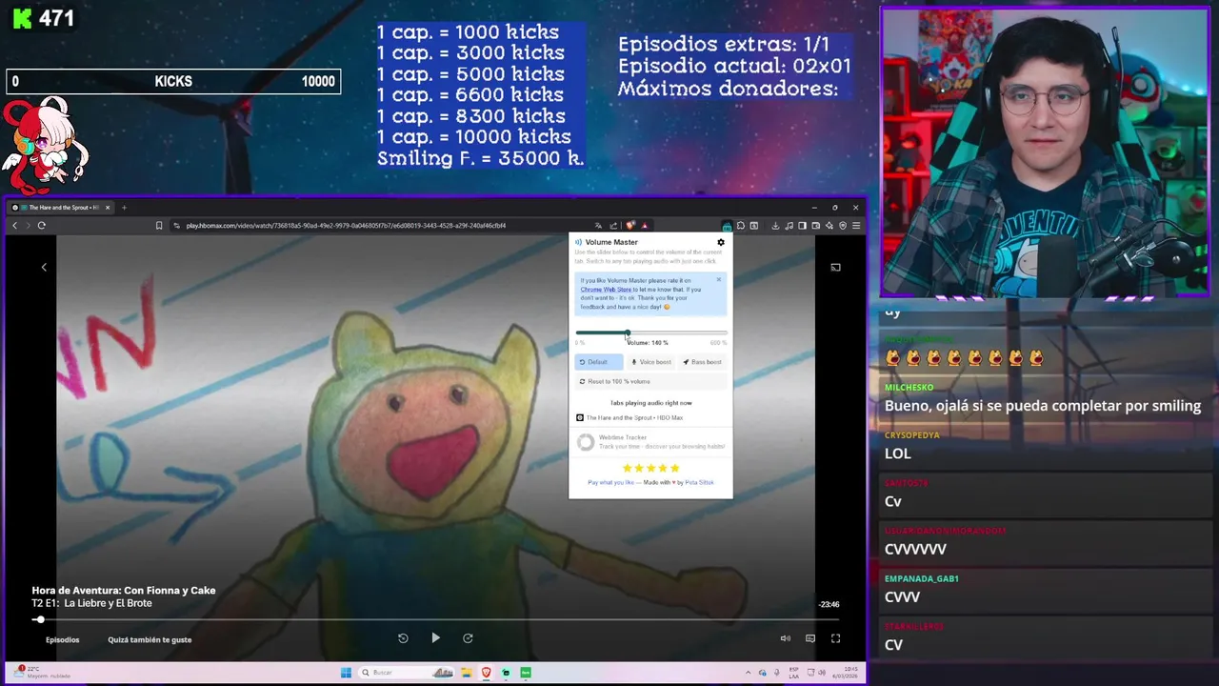Play the HBO Max video
The height and width of the screenshot is (686, 1219).
pyautogui.click(x=435, y=638)
